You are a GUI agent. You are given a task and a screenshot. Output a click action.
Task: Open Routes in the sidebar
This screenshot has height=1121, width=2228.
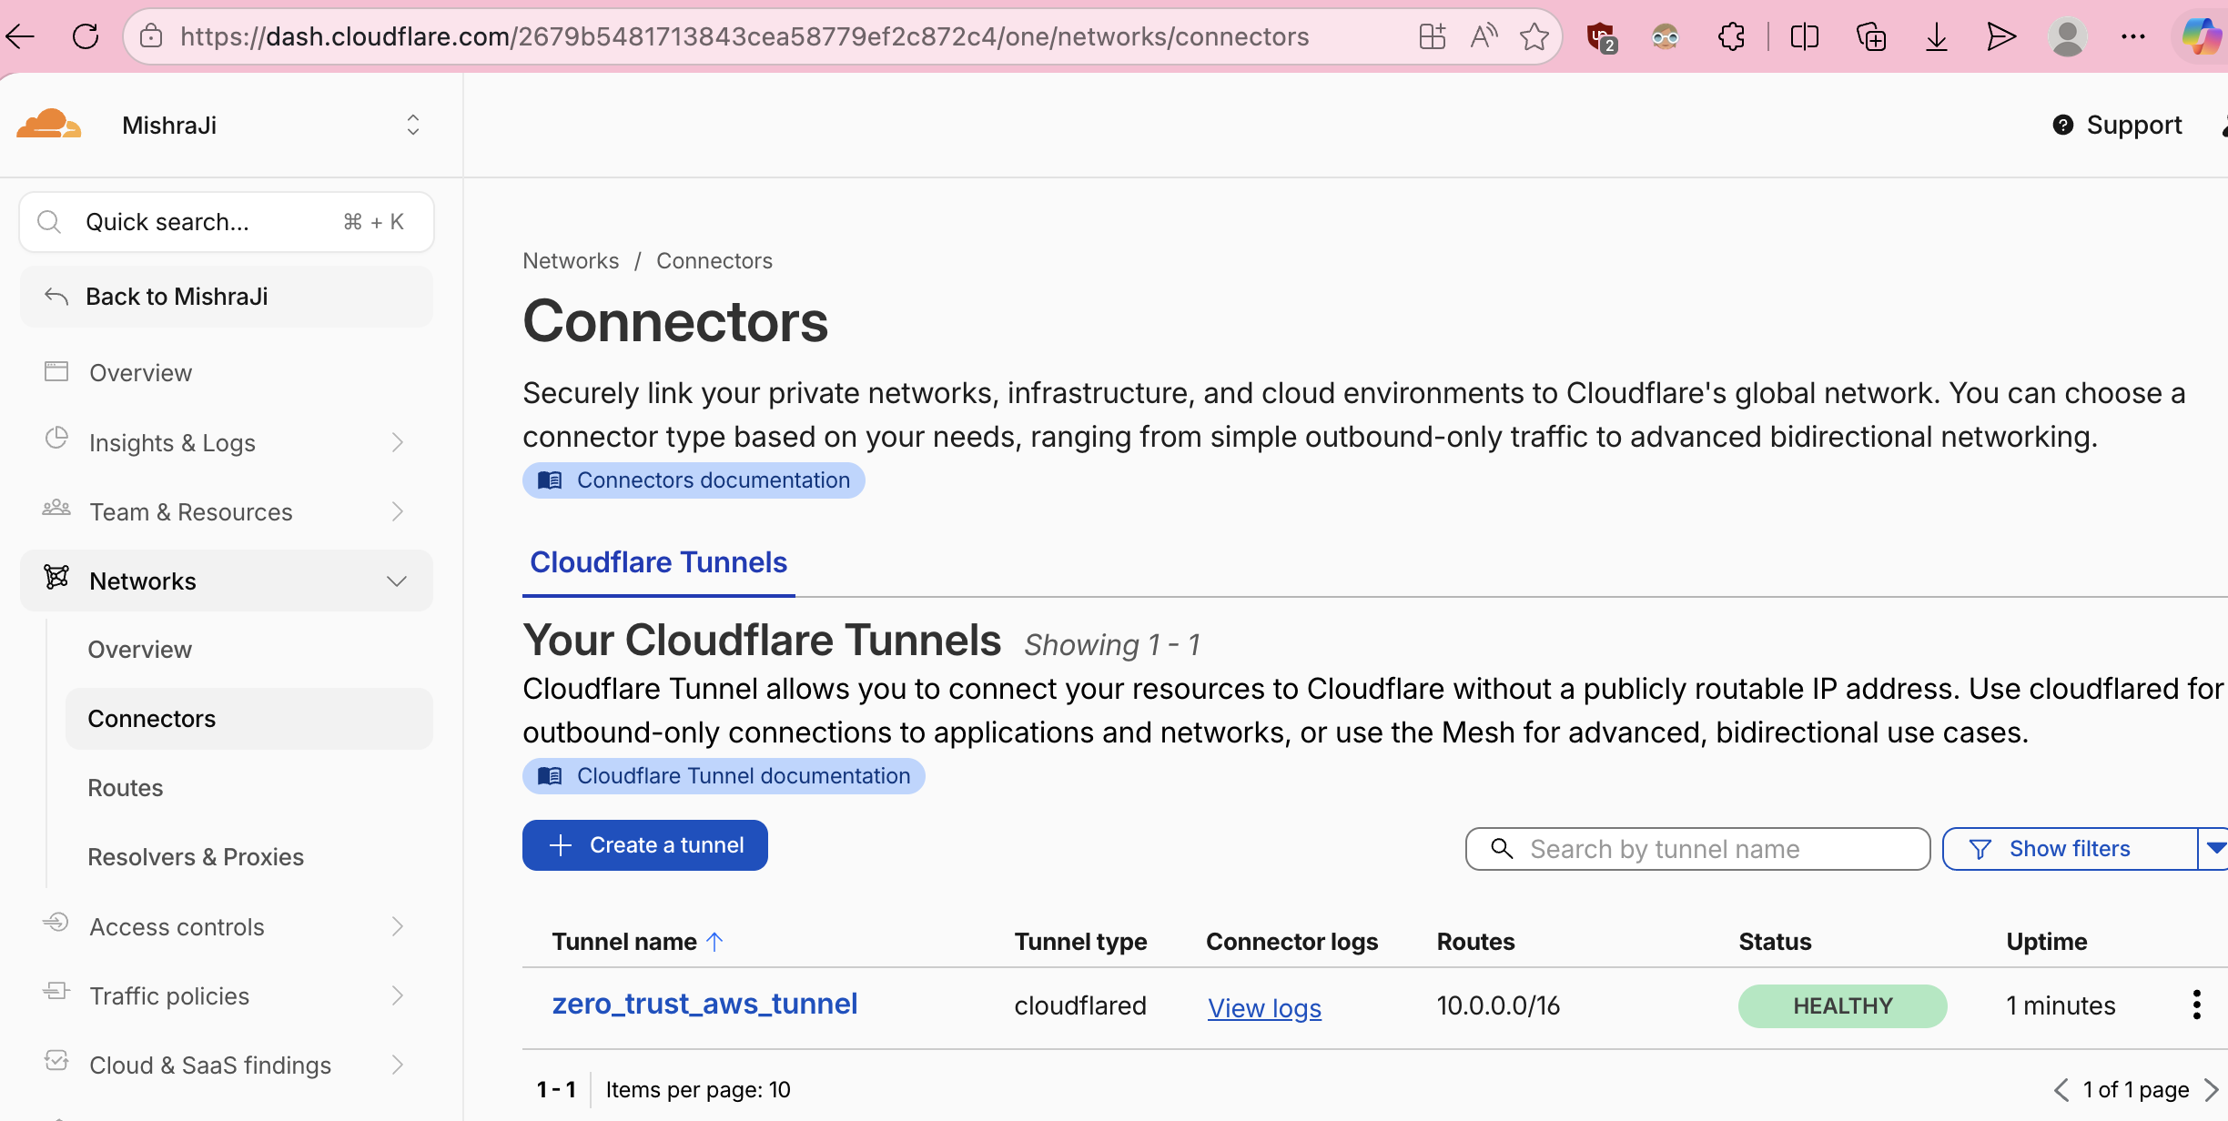click(x=126, y=788)
